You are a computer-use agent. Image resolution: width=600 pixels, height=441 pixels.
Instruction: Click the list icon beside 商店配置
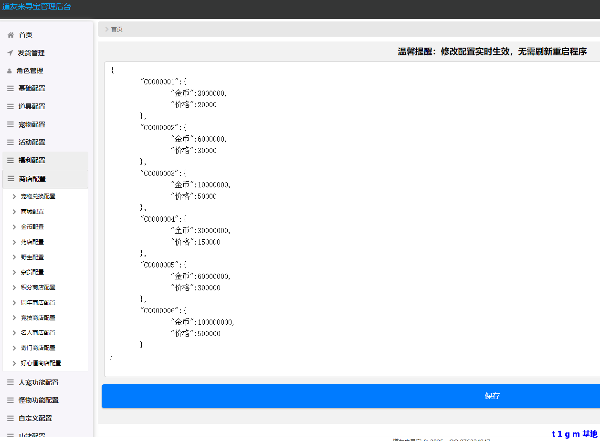pyautogui.click(x=11, y=179)
